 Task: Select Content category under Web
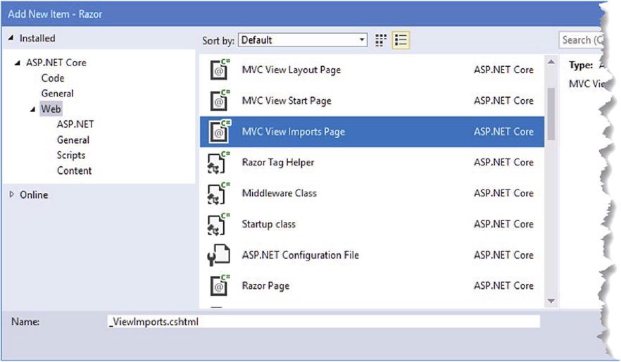75,170
